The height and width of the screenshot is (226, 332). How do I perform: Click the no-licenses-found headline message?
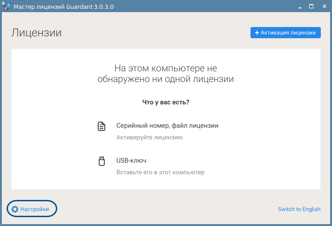[x=166, y=74]
